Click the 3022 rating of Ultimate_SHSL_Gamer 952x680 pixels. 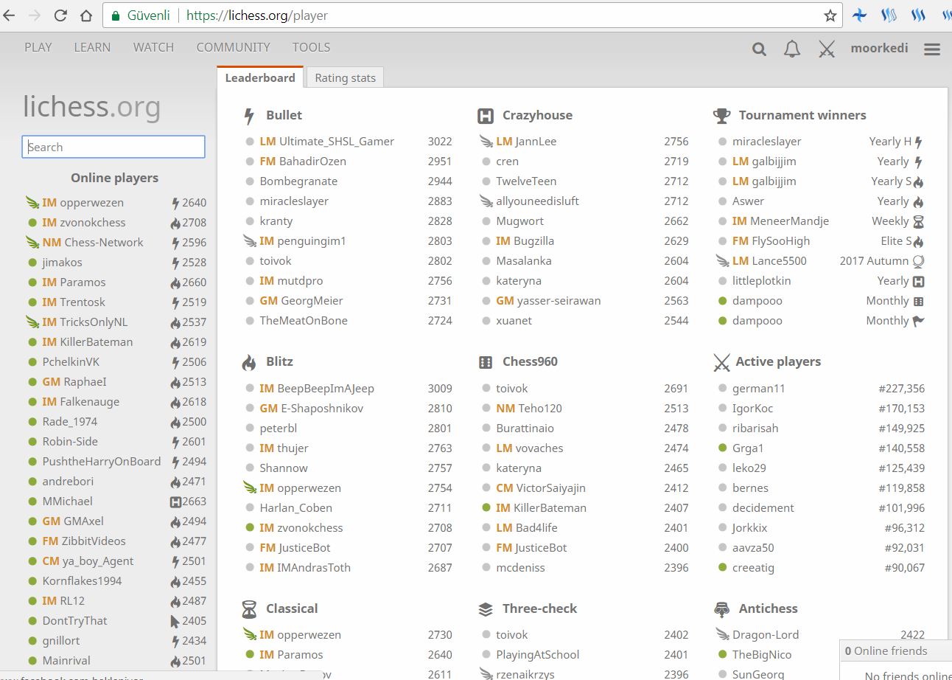coord(440,142)
